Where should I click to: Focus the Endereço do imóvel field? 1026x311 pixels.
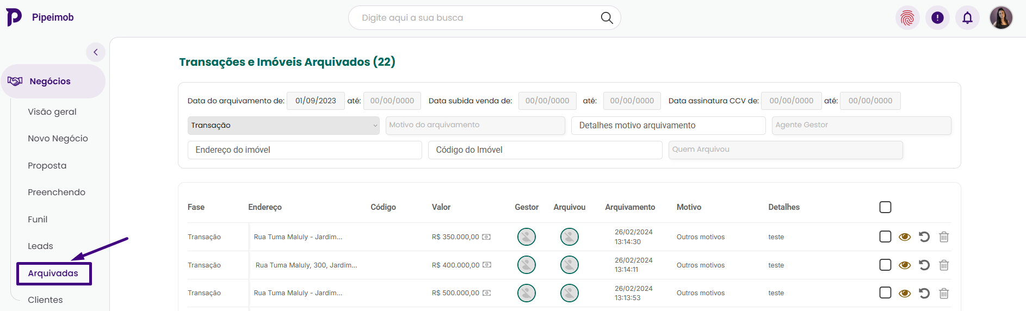tap(305, 150)
